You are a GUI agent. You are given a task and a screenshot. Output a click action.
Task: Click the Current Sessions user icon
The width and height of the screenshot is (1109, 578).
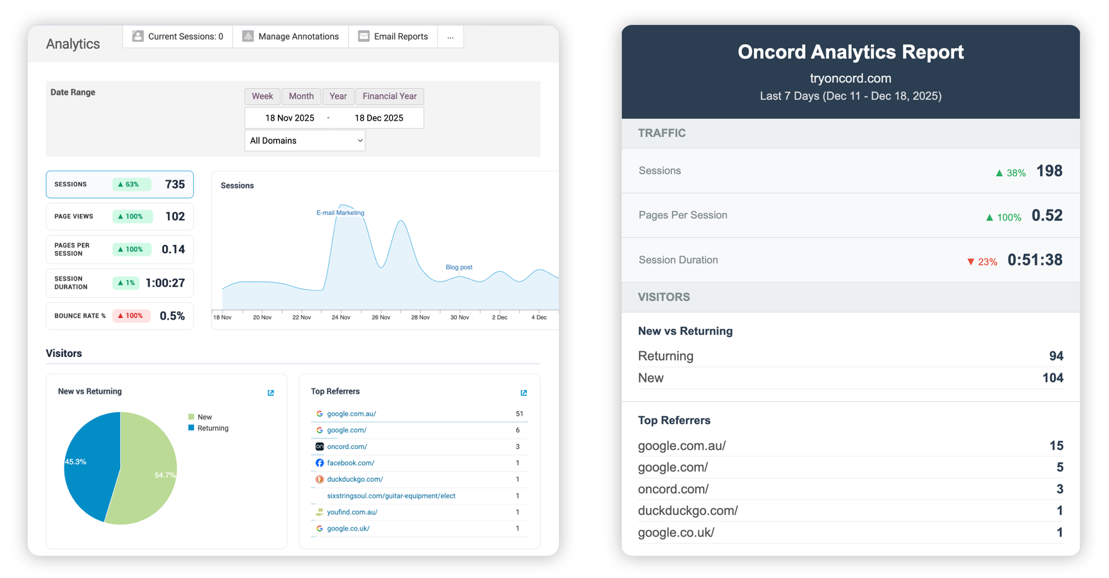(x=138, y=37)
